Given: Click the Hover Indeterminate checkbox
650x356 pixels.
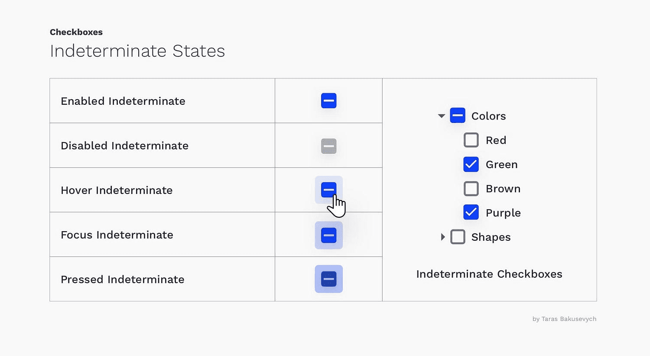Looking at the screenshot, I should point(328,190).
